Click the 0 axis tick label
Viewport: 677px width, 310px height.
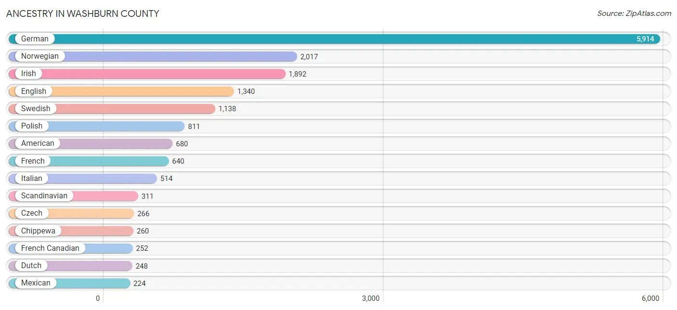[x=98, y=298]
